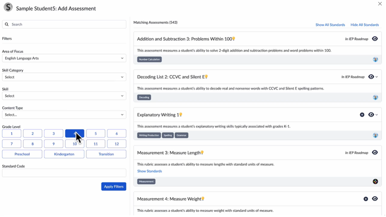The height and width of the screenshot is (217, 386).
Task: Click Show All Standards link
Action: [330, 25]
